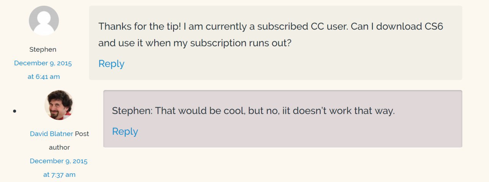489x182 pixels.
Task: Click the "at 7:37 am" timestamp link
Action: click(x=59, y=174)
